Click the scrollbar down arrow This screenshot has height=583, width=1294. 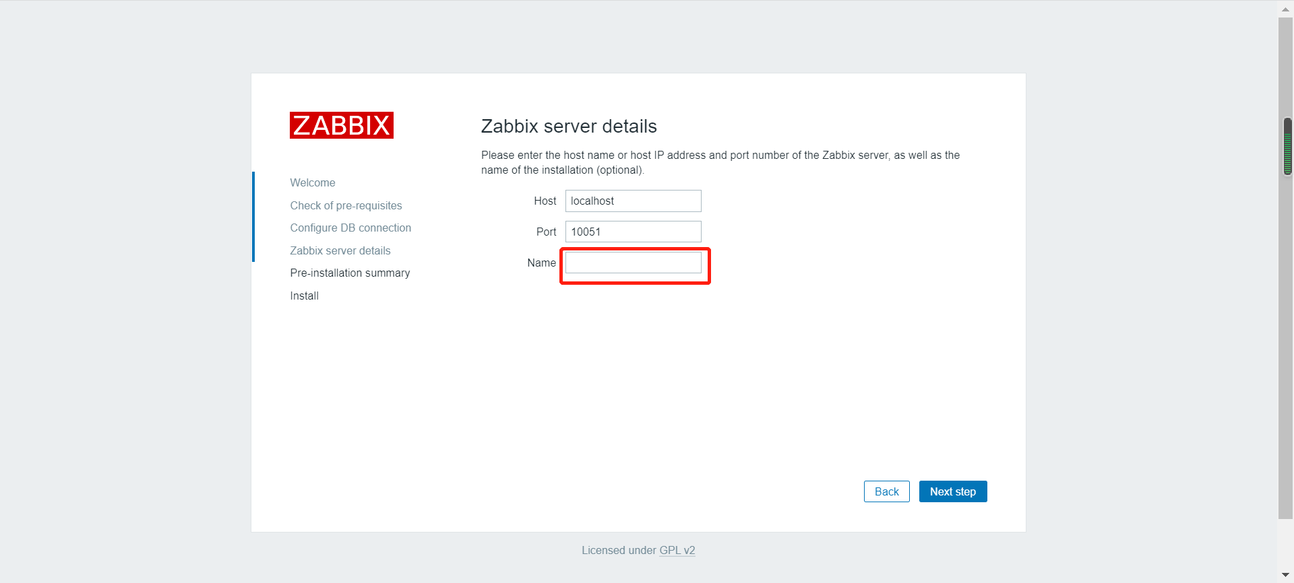(1285, 575)
